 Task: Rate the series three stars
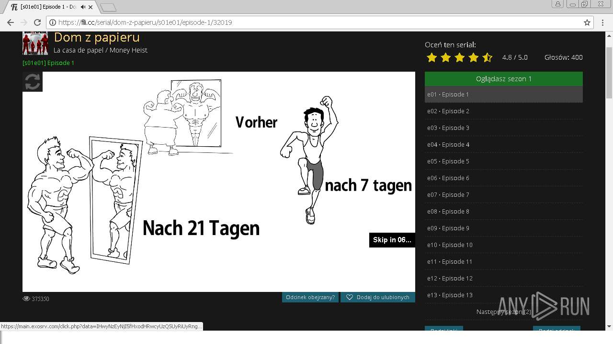click(x=459, y=58)
